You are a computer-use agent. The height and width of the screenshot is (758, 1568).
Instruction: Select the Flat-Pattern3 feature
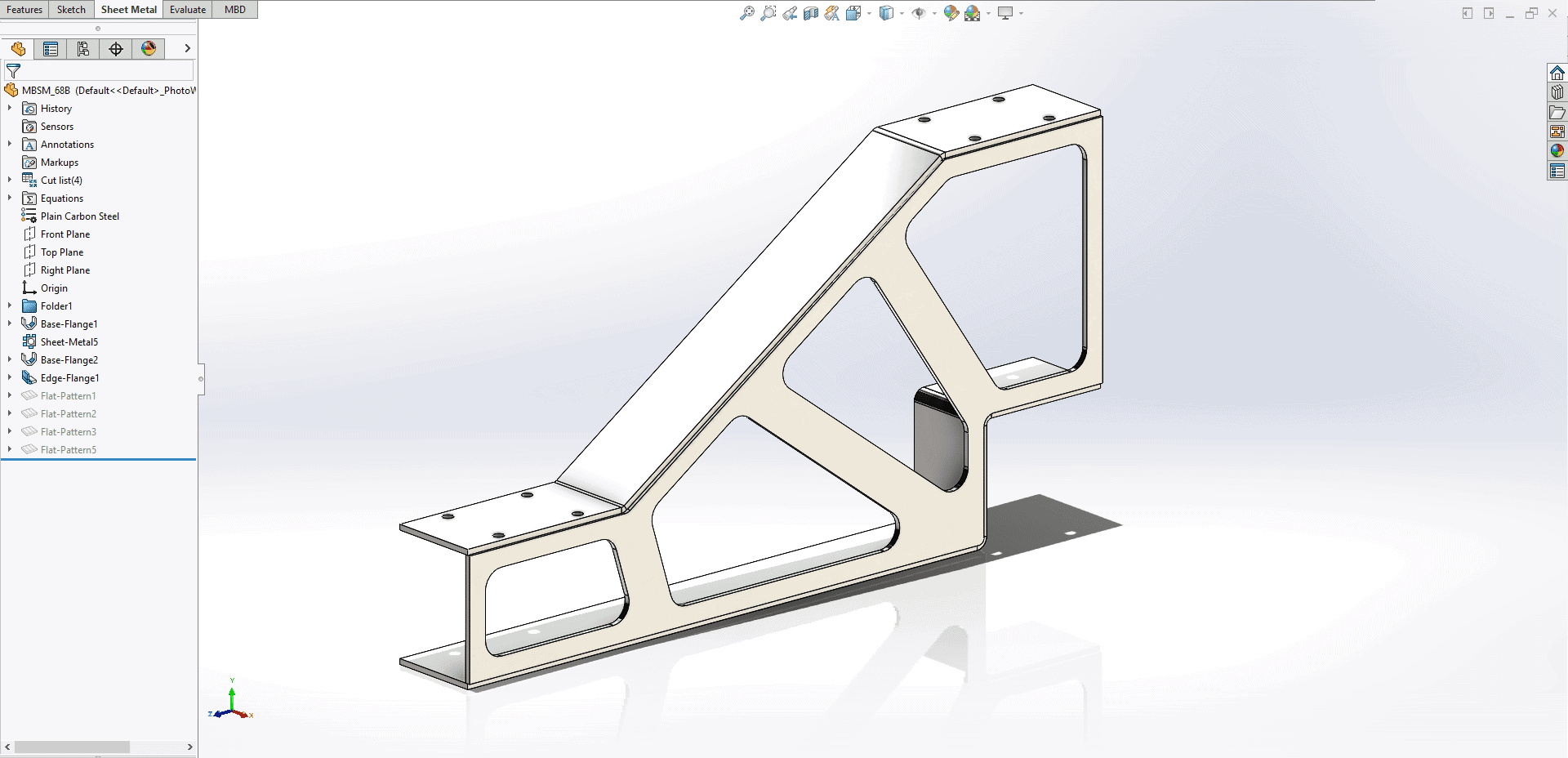59,432
